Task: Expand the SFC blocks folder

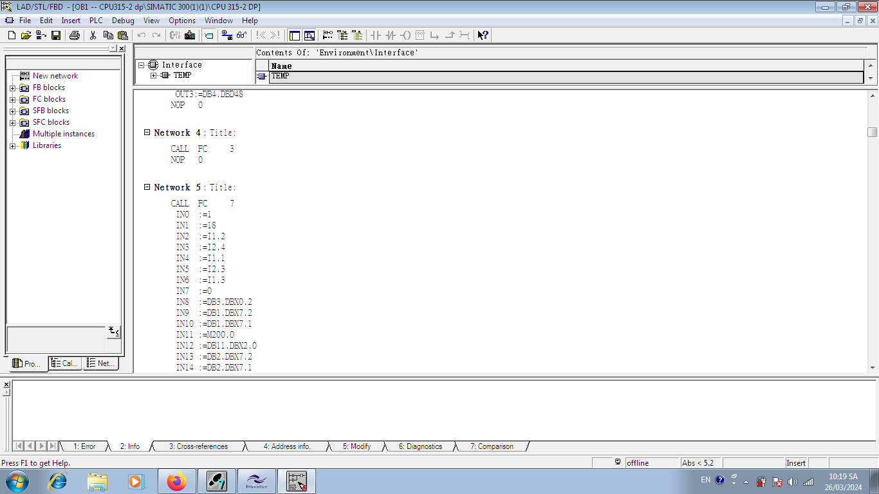Action: pos(12,123)
